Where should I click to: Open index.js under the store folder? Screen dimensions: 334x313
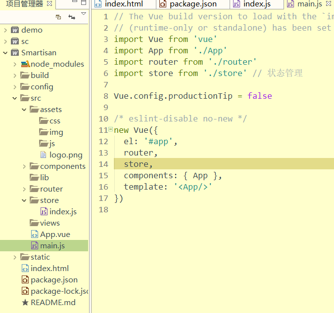tap(63, 212)
